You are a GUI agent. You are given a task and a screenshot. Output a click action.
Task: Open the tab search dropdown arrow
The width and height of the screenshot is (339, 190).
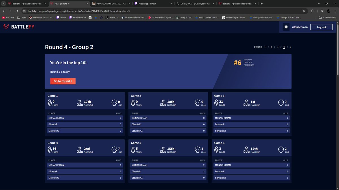(x=3, y=4)
